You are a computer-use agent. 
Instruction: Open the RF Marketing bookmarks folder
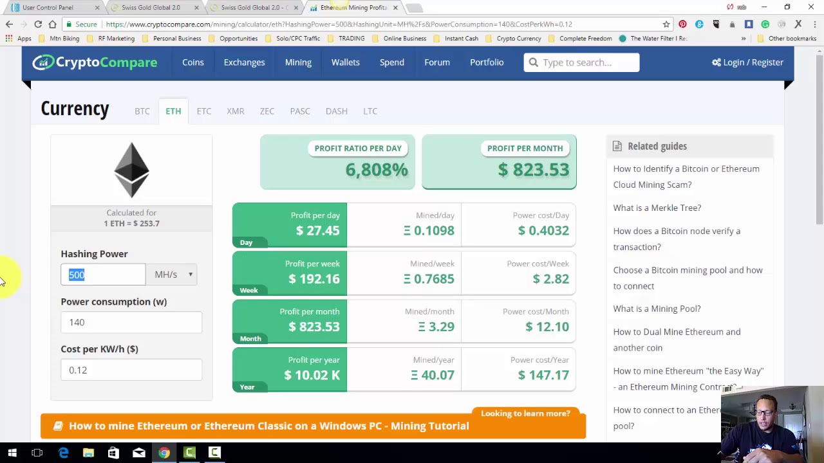[111, 39]
